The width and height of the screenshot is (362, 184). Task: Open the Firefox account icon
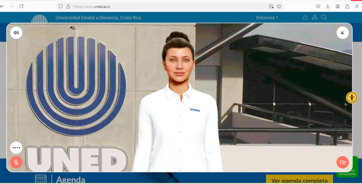[x=338, y=6]
